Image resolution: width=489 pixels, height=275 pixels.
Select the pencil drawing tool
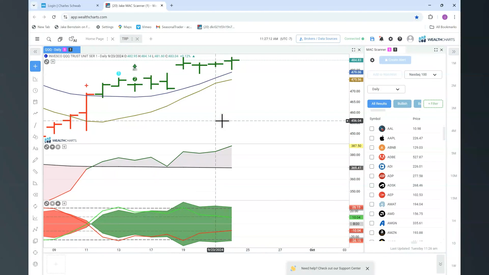35,160
